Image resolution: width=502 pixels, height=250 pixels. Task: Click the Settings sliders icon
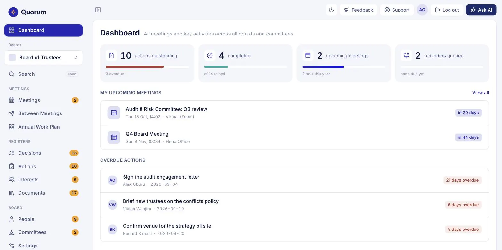tap(12, 246)
